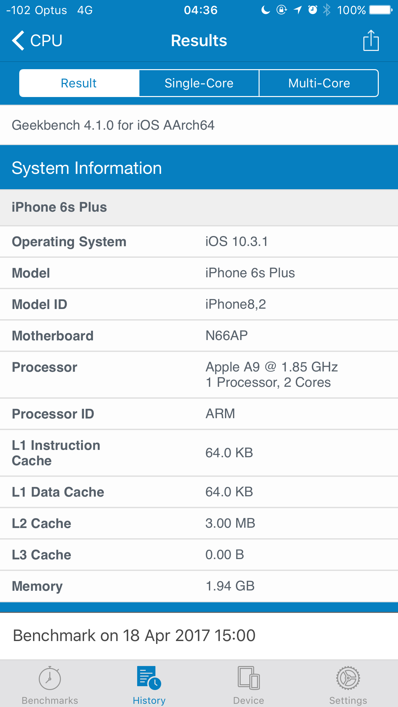398x707 pixels.
Task: Tap the Geekbench 4.1.0 version row
Action: (113, 125)
